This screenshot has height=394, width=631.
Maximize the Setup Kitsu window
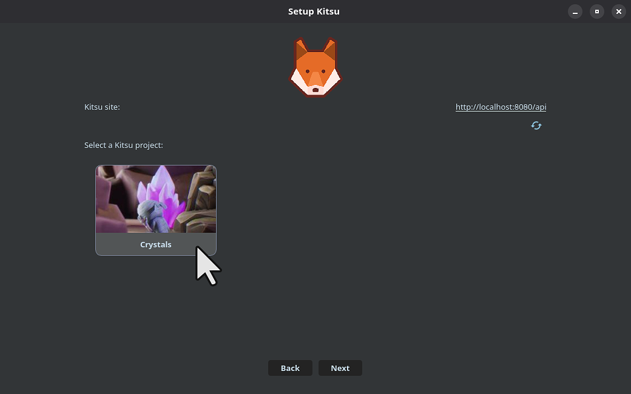point(597,12)
